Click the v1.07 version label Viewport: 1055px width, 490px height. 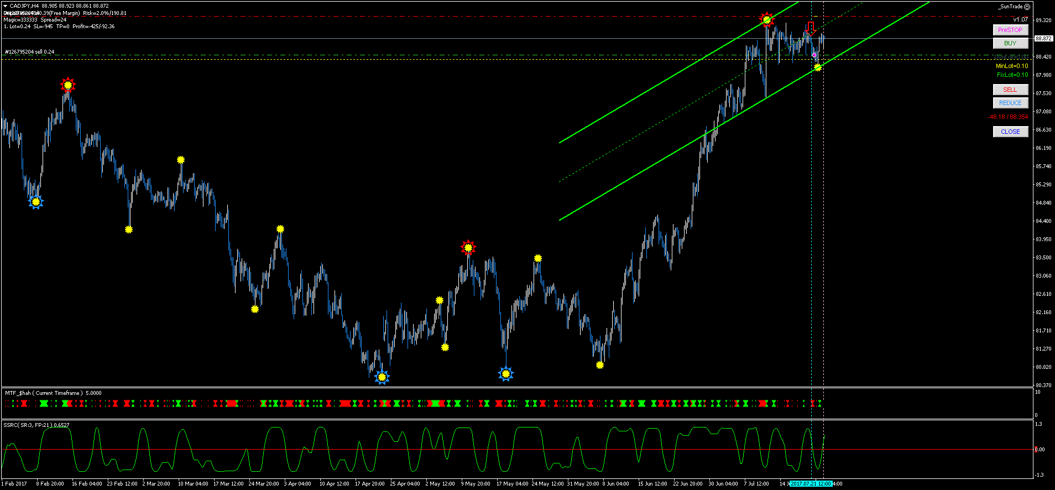[1021, 20]
